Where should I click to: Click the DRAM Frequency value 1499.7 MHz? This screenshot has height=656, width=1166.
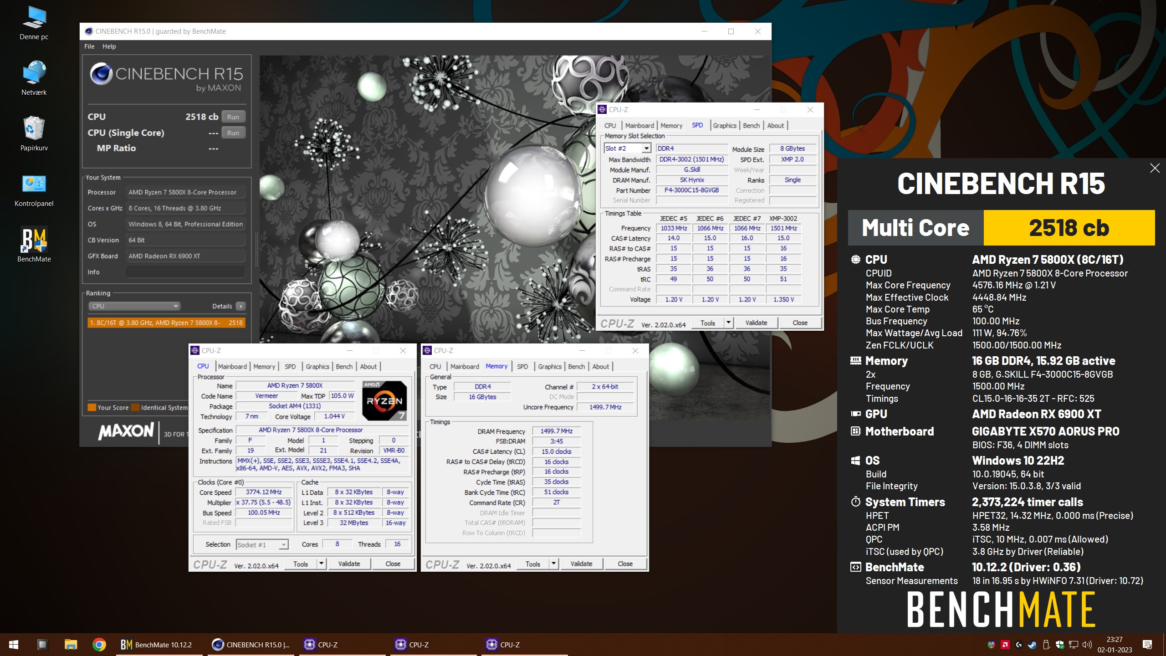point(556,431)
